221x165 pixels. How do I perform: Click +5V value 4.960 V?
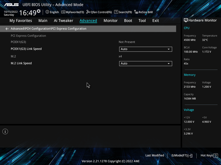(207, 122)
